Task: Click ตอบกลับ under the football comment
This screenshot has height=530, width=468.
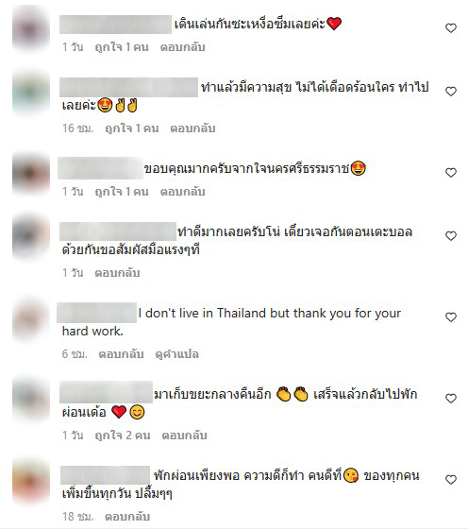Action: point(117,273)
